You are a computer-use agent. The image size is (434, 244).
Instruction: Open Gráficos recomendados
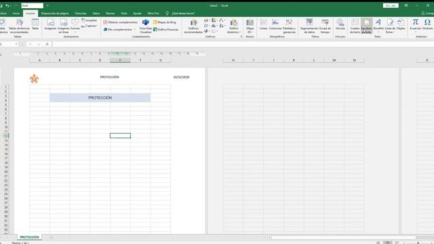(193, 26)
